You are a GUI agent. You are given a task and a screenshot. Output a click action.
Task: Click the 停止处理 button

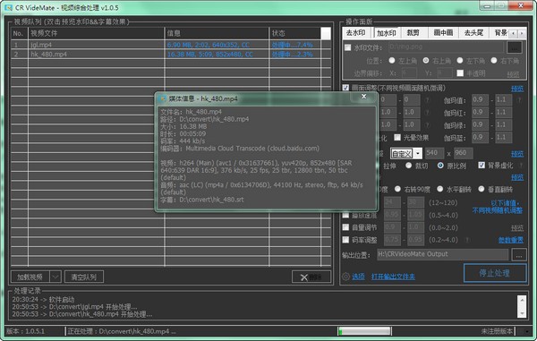[495, 273]
